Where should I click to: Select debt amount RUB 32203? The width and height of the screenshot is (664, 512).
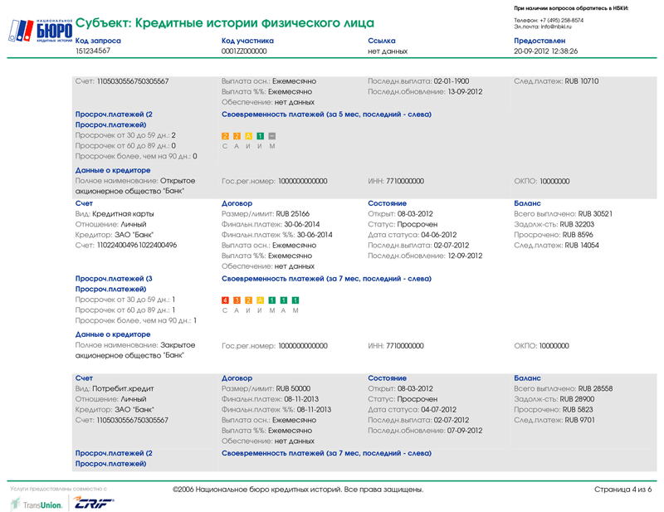point(577,224)
